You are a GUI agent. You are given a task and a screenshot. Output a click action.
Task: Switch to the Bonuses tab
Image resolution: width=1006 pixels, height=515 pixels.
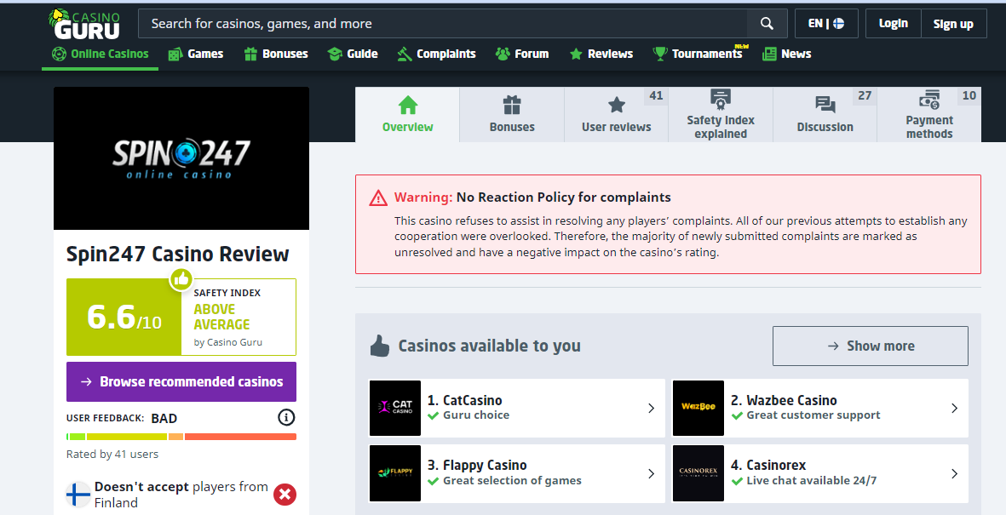click(512, 115)
